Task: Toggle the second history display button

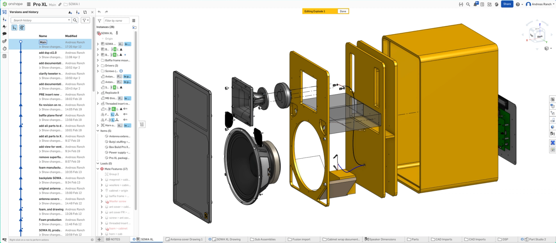Action: 22,28
